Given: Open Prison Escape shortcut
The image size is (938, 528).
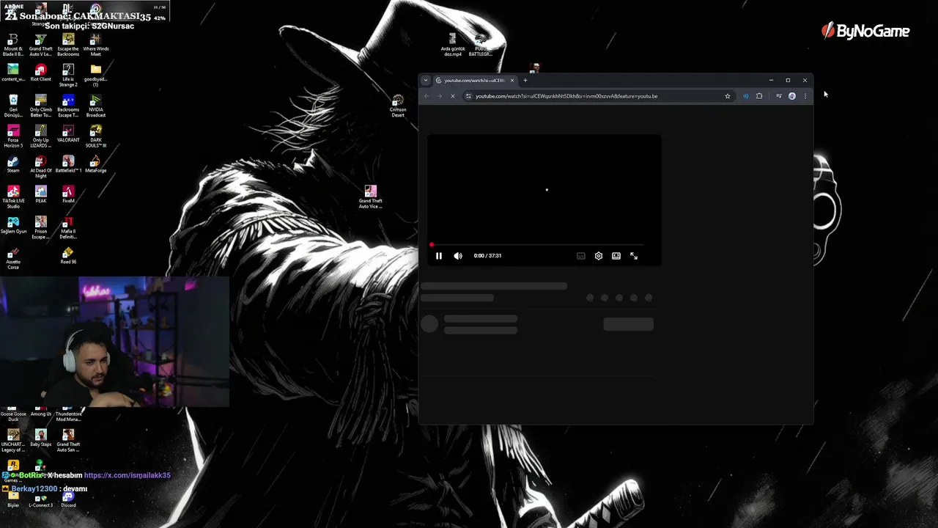Looking at the screenshot, I should 41,227.
